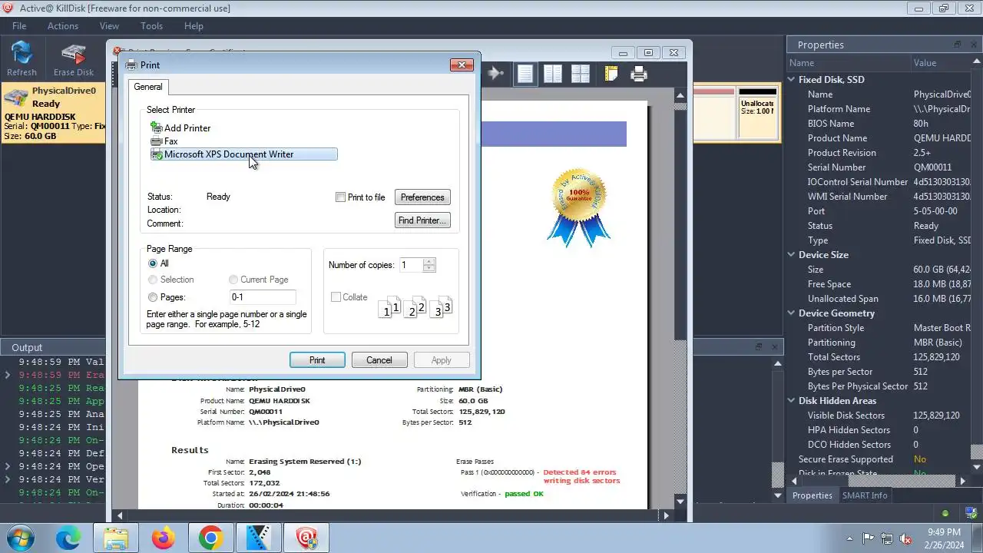This screenshot has width=983, height=553.
Task: Open Google Chrome from taskbar
Action: [x=210, y=538]
